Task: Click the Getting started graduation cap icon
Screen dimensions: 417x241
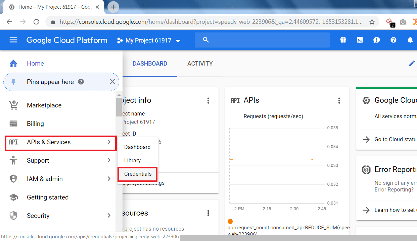Action: click(x=13, y=197)
